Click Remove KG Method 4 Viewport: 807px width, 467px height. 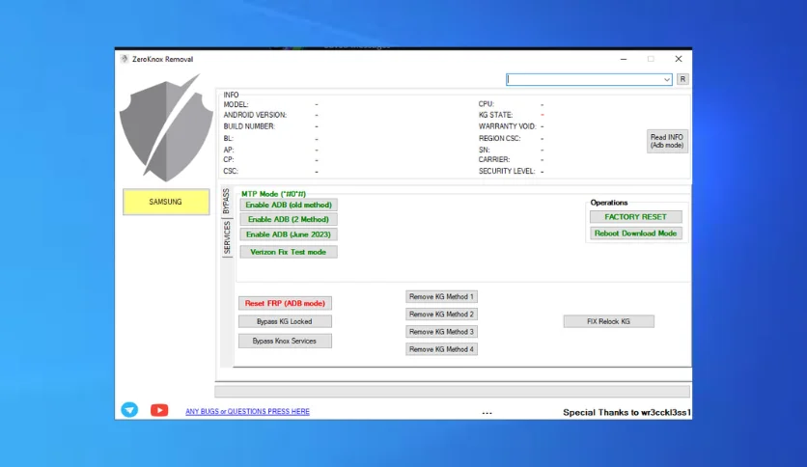pyautogui.click(x=441, y=349)
